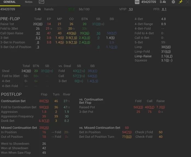Viewport: 191px width, 157px height.
Task: Click 3-Bet In Position total 8
Action: [x=38, y=42]
